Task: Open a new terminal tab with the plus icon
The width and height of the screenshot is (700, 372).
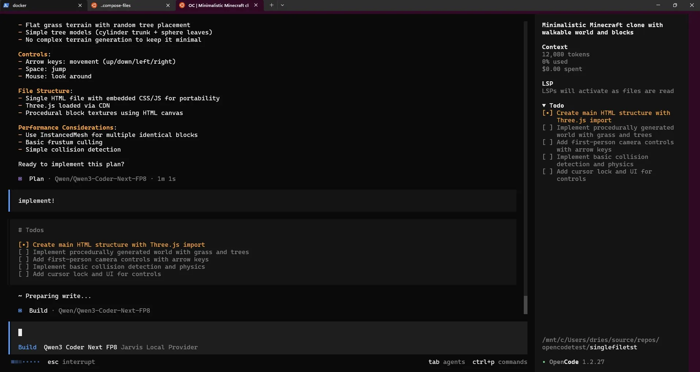Action: [x=271, y=5]
